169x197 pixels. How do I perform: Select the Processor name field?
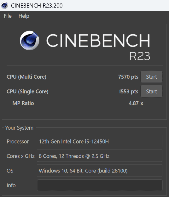tap(100, 141)
